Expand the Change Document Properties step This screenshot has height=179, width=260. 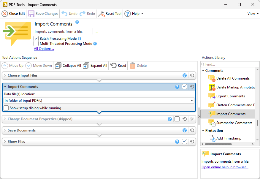click(x=5, y=119)
